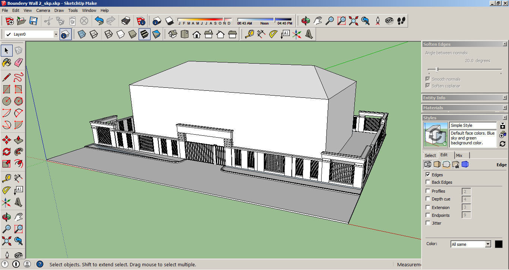Open Layer Manager beside Layer0 dropdown

tap(66, 34)
